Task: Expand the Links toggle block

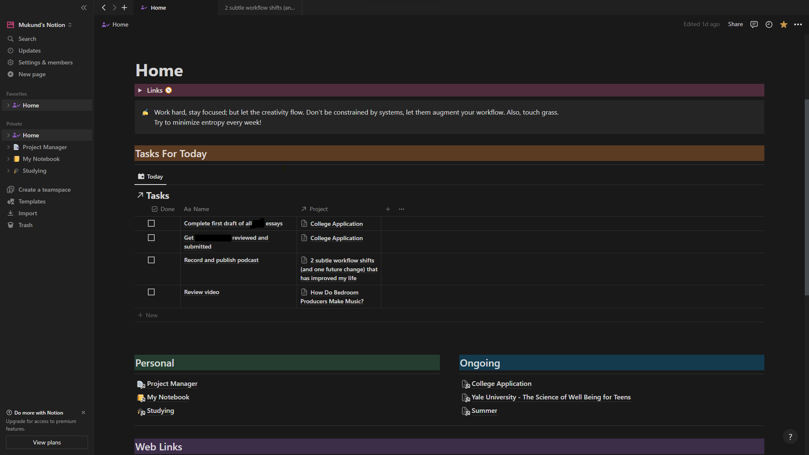Action: 140,90
